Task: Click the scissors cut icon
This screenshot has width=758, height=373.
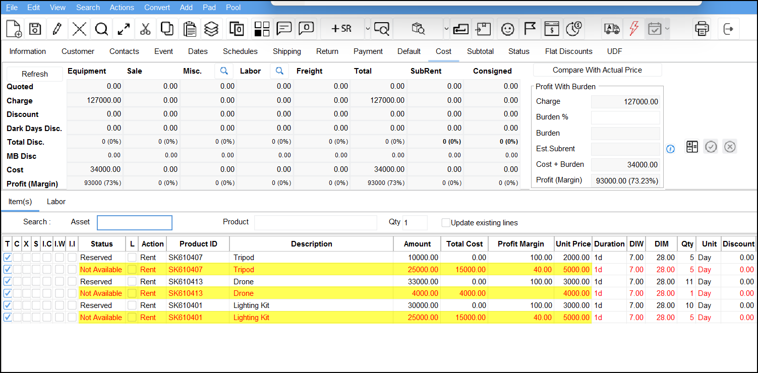Action: pos(145,29)
